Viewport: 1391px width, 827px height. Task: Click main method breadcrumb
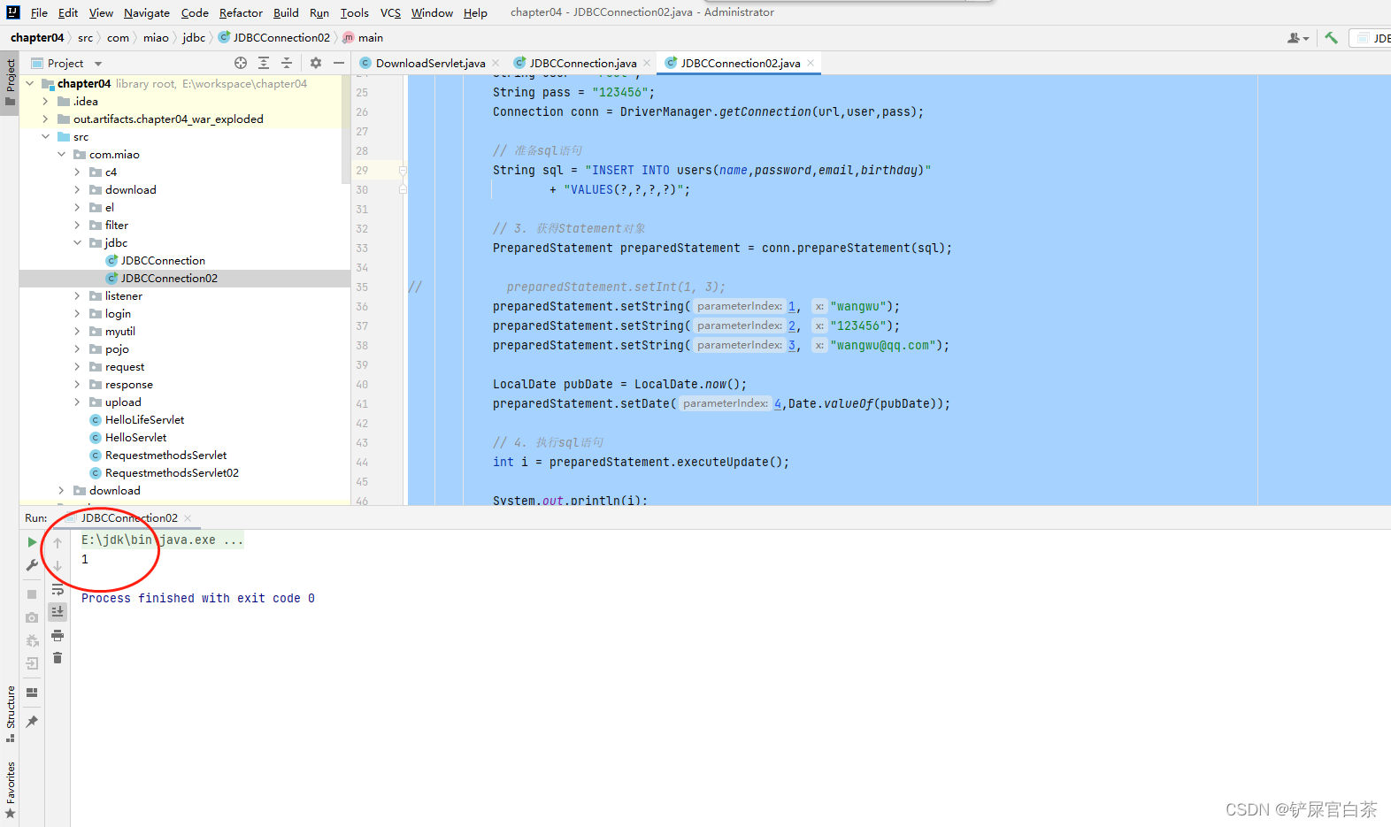click(x=364, y=37)
